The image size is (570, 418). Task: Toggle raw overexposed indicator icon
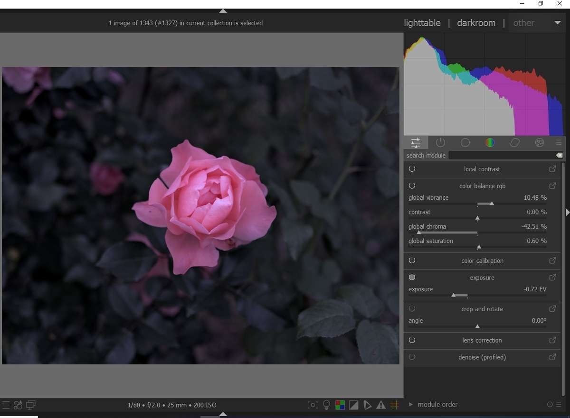click(340, 405)
